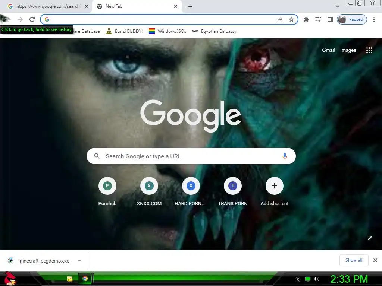
Task: Reload the current page
Action: click(x=32, y=19)
